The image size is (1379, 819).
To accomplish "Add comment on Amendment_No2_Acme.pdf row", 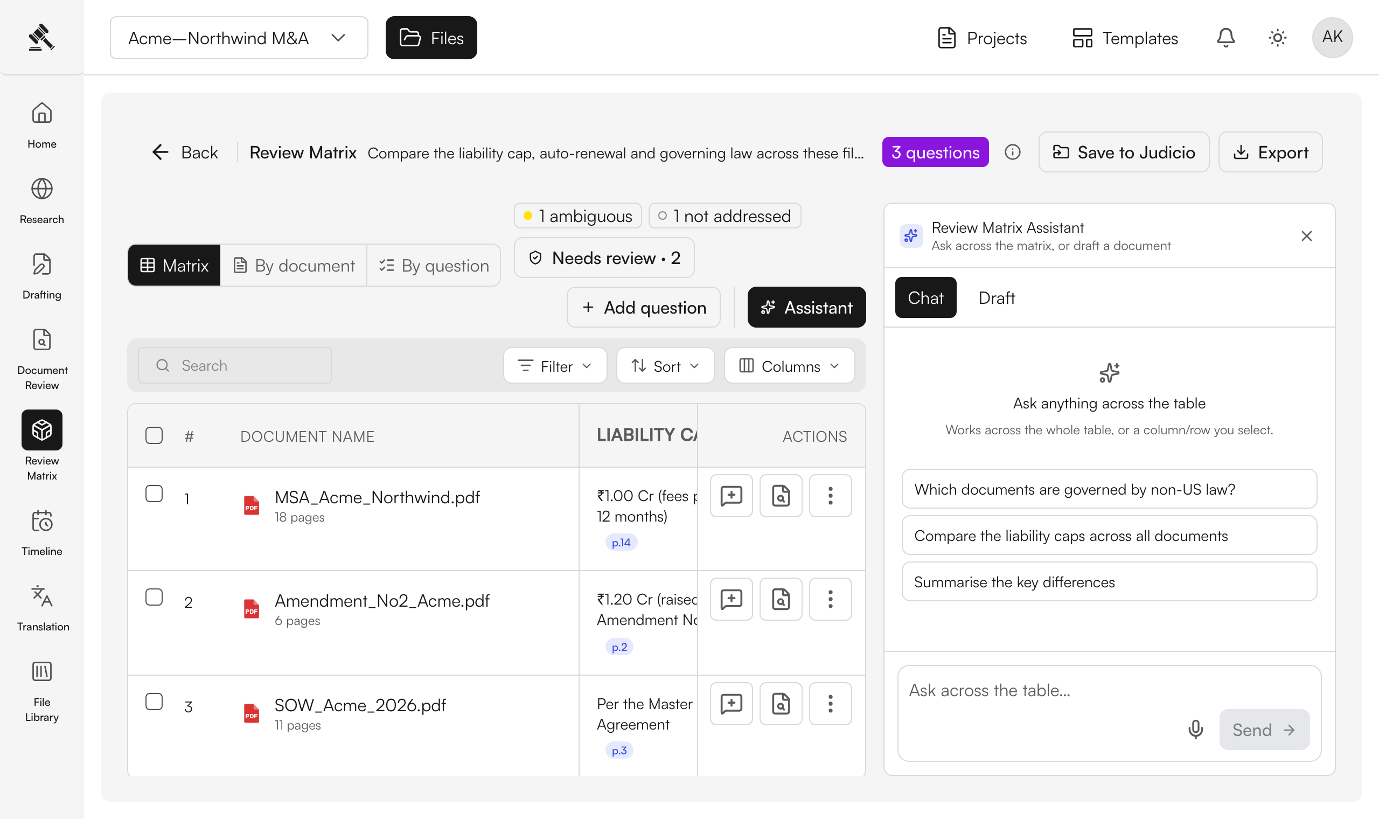I will point(731,599).
